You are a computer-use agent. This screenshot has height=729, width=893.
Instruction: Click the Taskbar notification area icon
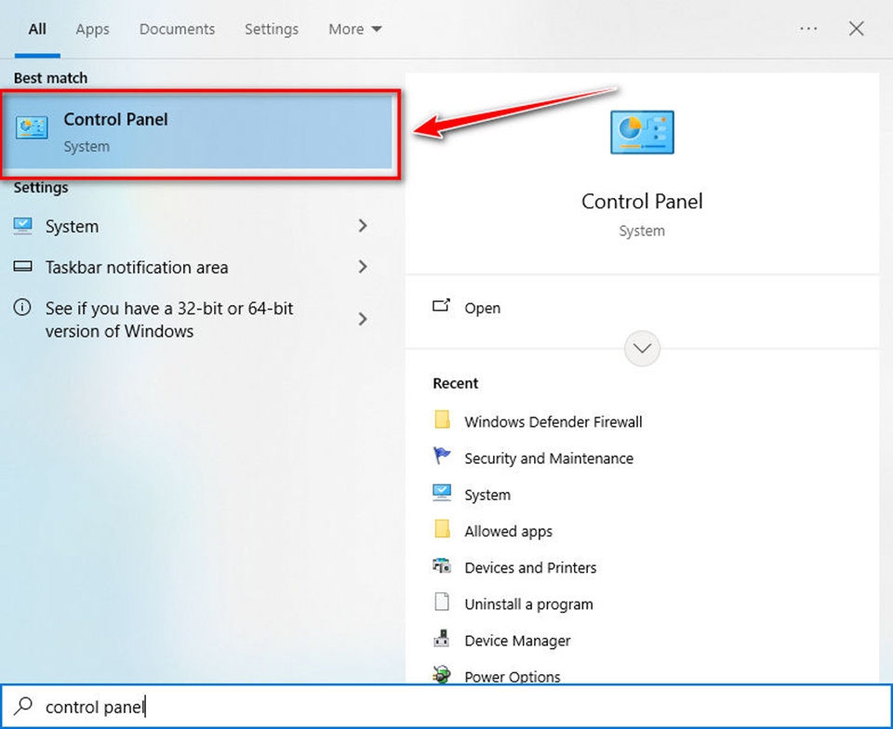click(22, 266)
